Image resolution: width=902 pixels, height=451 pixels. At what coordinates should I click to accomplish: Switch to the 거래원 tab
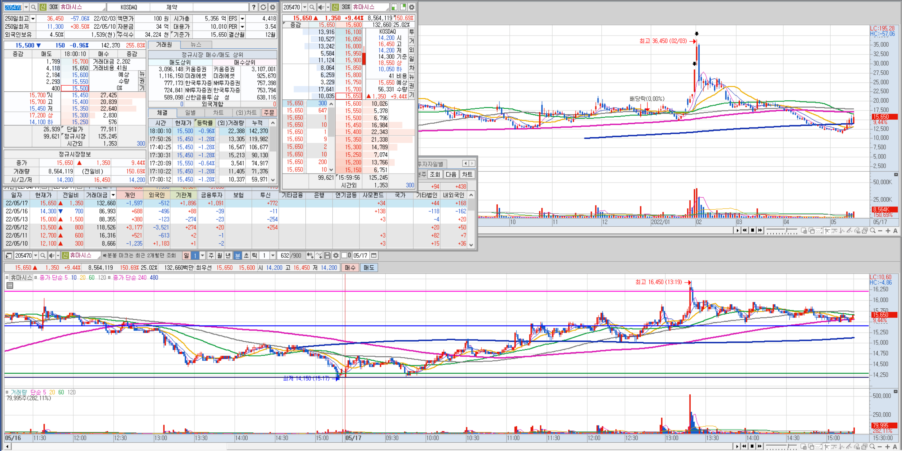pyautogui.click(x=164, y=45)
